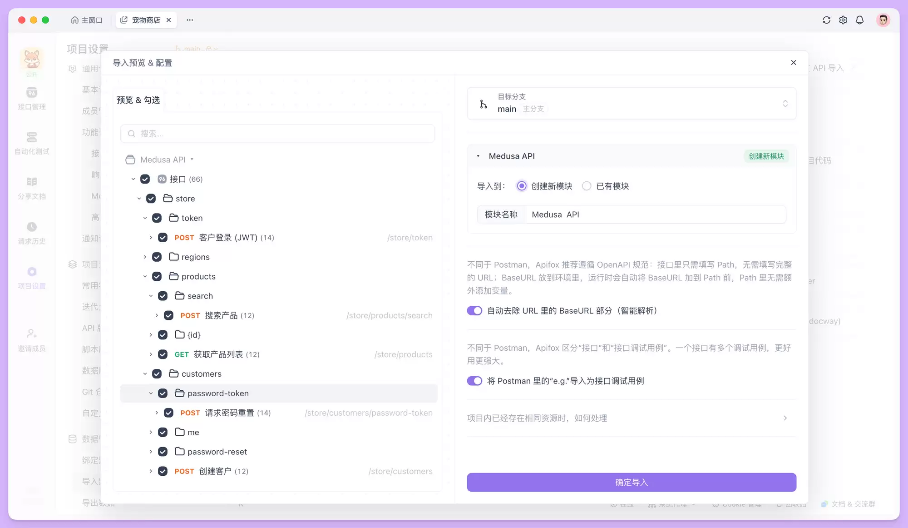Image resolution: width=908 pixels, height=528 pixels.
Task: Edit the 模块名称 input field
Action: (x=655, y=214)
